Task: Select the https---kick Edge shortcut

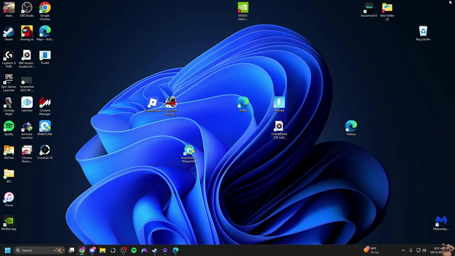Action: click(x=45, y=34)
